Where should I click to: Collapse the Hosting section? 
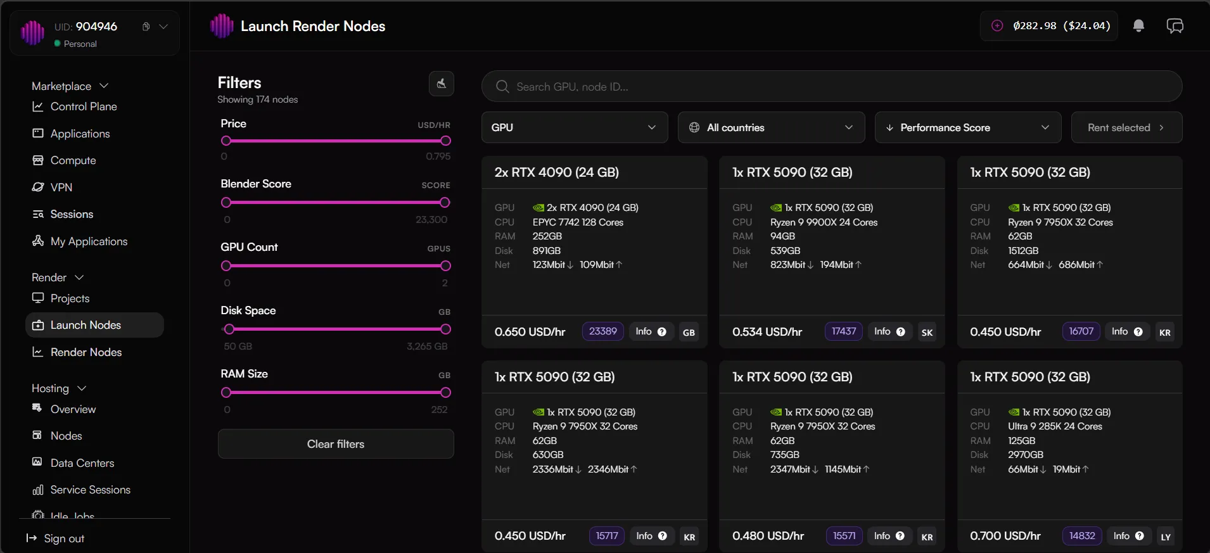pyautogui.click(x=82, y=388)
